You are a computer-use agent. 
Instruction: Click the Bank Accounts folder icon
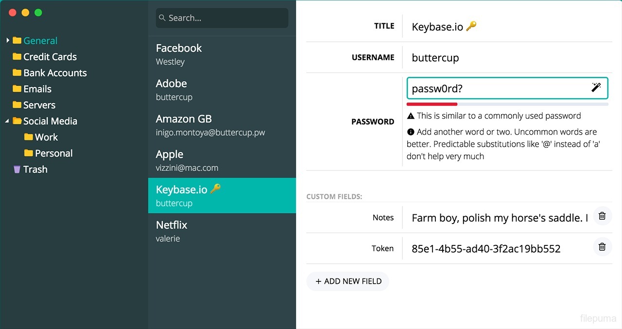coord(17,73)
